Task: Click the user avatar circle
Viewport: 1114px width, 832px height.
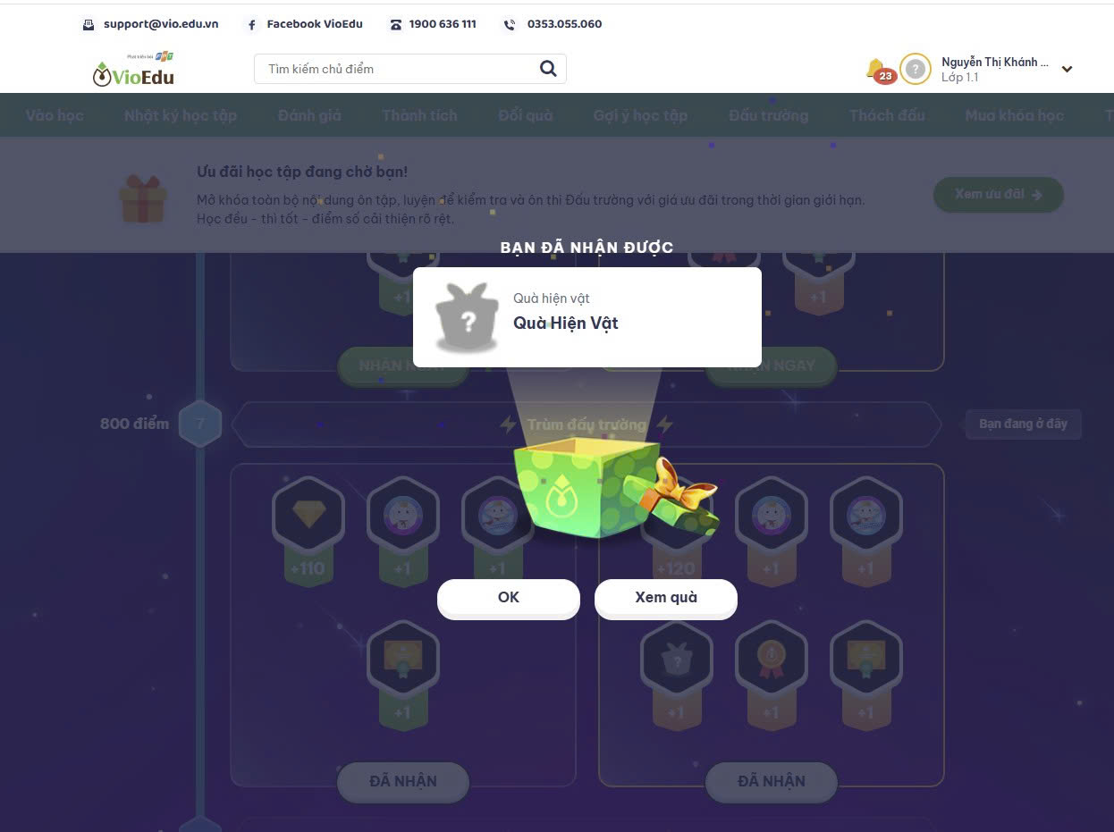Action: 915,69
